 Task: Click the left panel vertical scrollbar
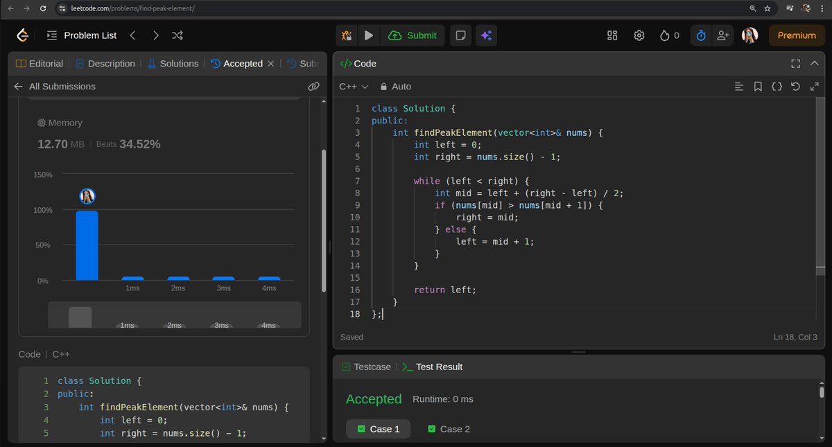click(x=323, y=220)
